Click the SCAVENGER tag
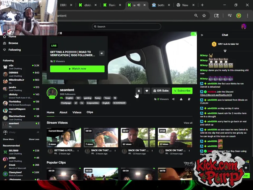 (119, 103)
